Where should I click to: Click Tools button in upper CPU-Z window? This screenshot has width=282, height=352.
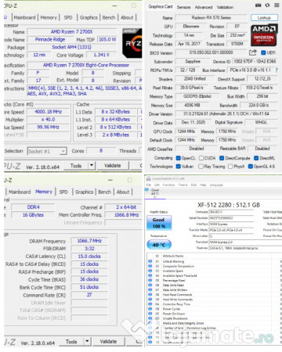tap(76, 165)
